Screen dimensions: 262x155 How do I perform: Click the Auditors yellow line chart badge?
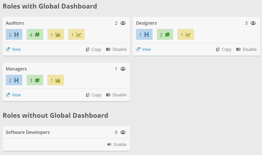pos(76,34)
